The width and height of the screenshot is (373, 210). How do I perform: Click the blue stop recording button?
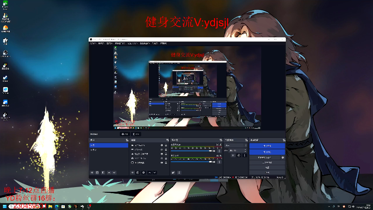pyautogui.click(x=267, y=152)
